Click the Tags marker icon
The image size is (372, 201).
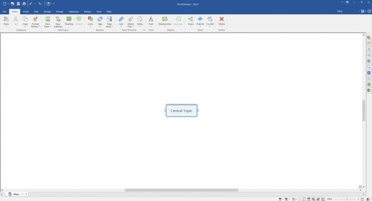pyautogui.click(x=100, y=19)
